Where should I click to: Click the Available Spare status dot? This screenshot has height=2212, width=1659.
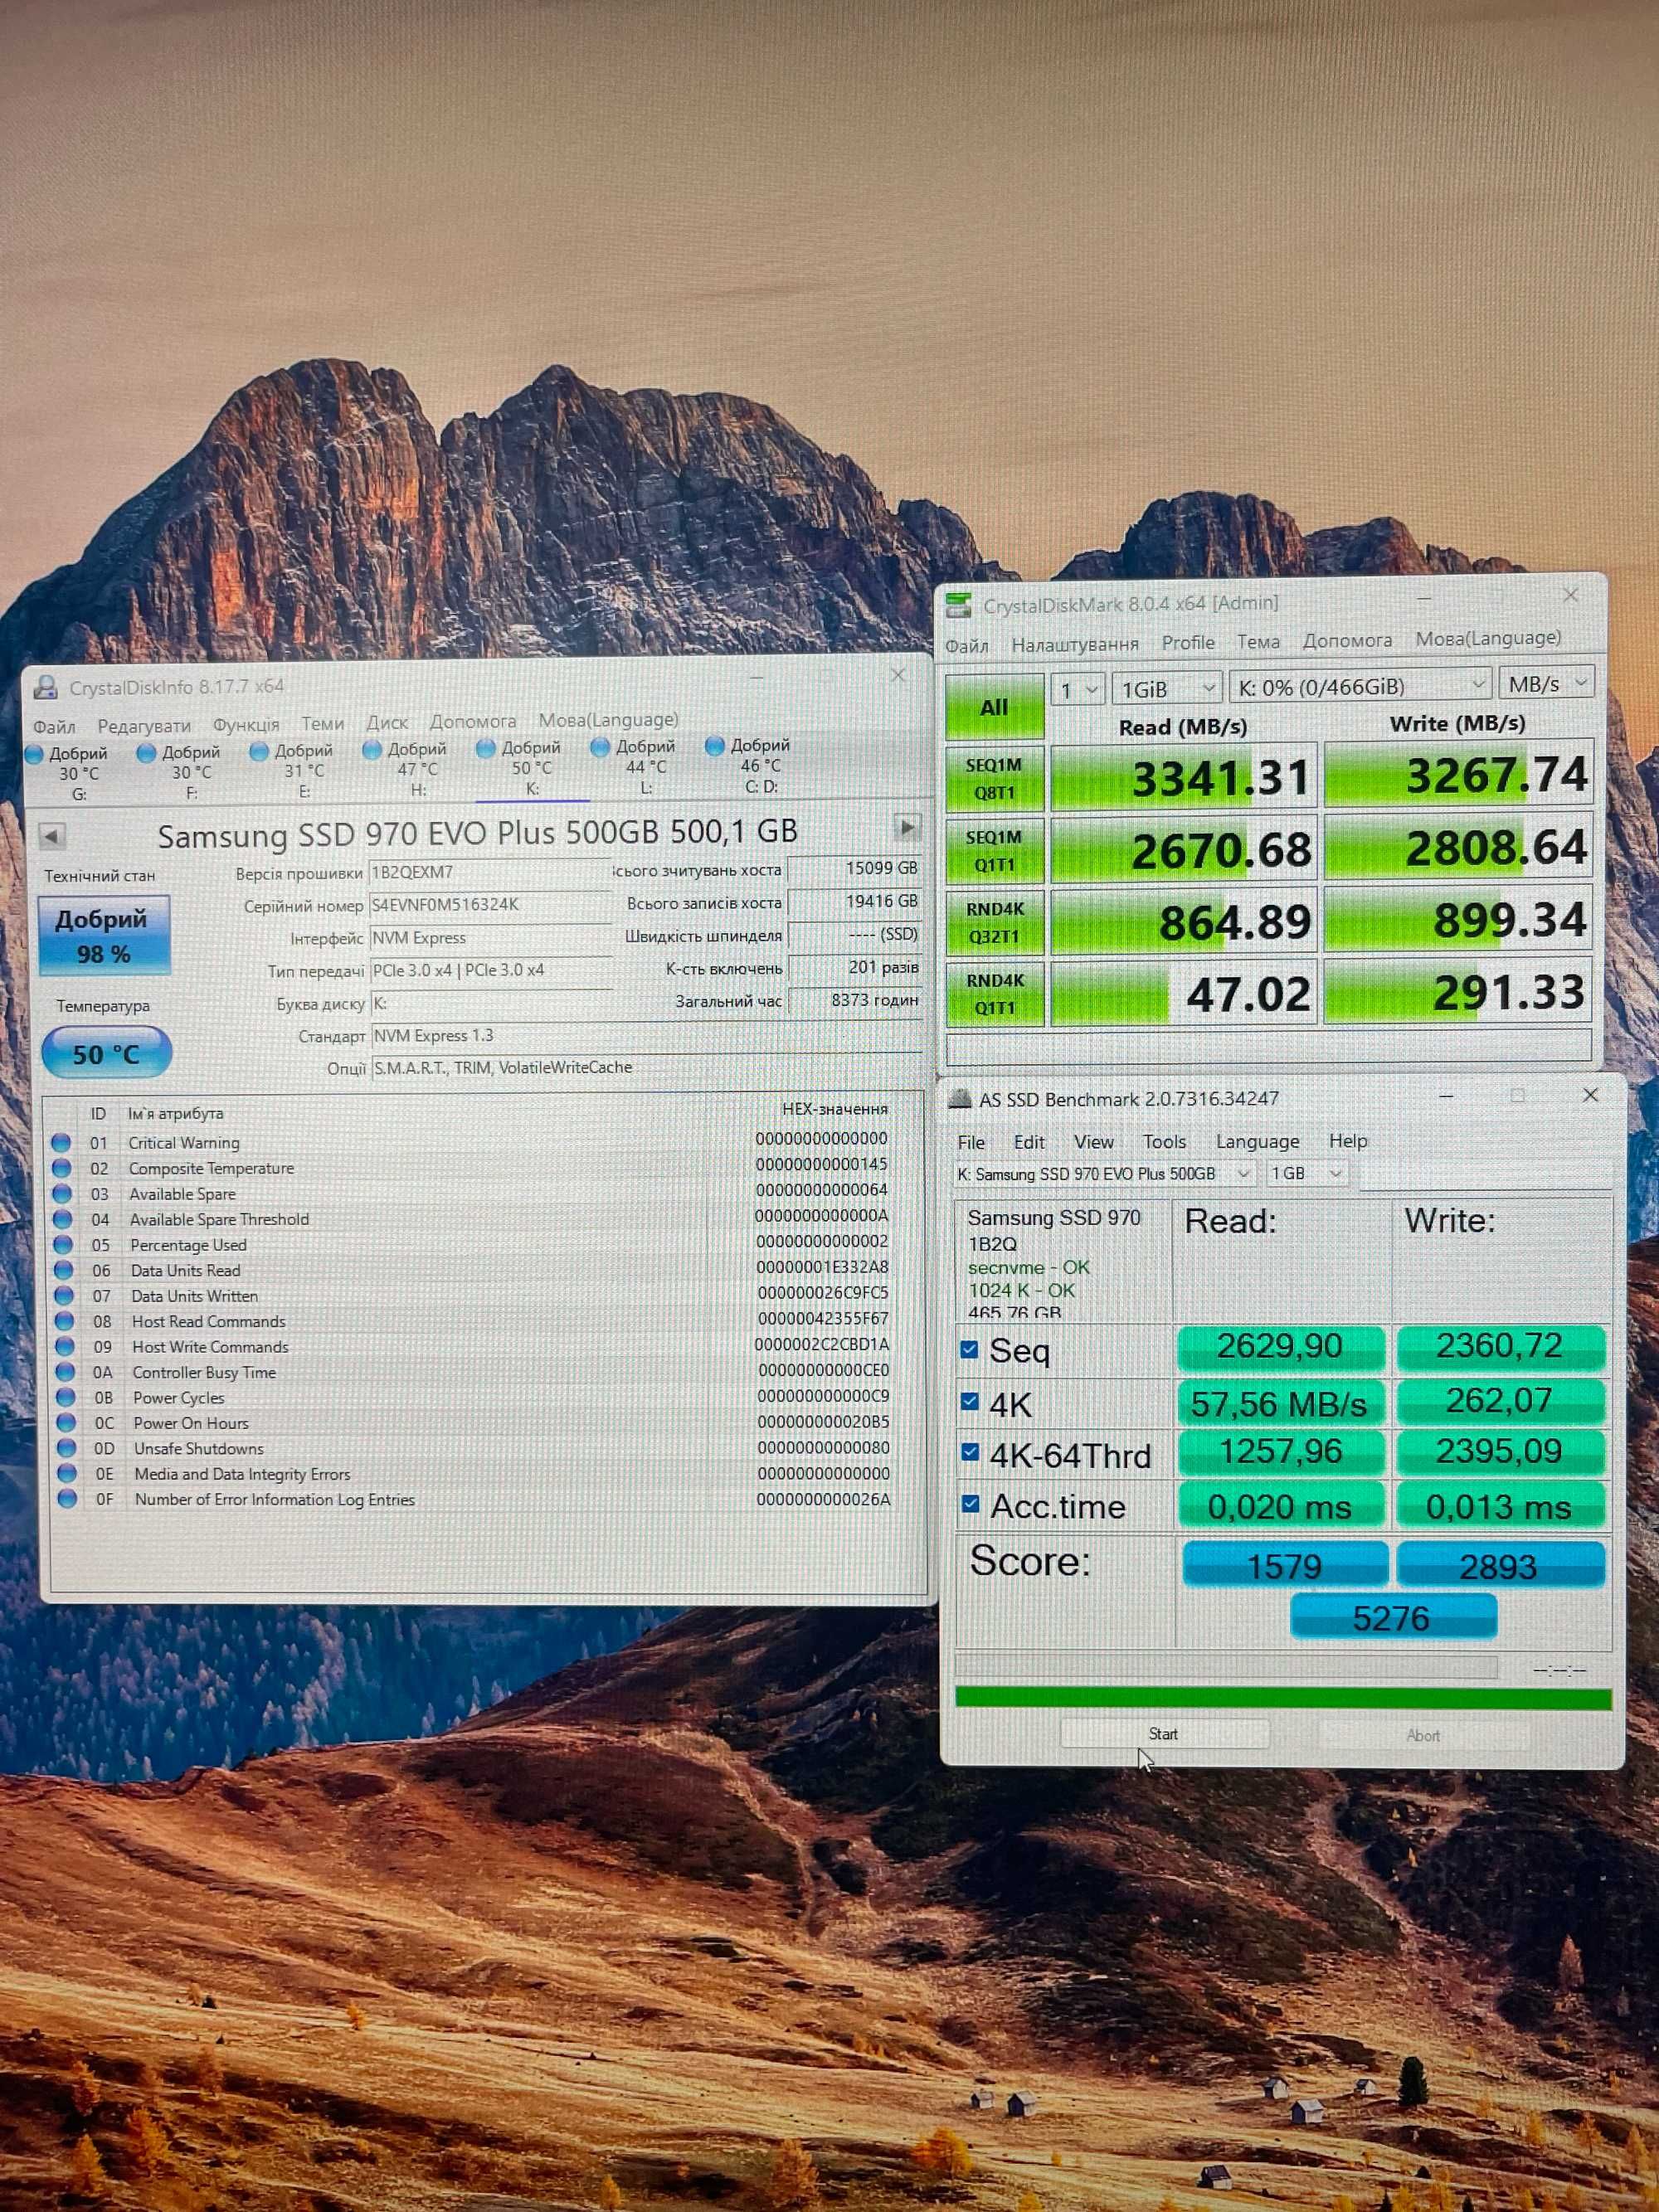(62, 1194)
